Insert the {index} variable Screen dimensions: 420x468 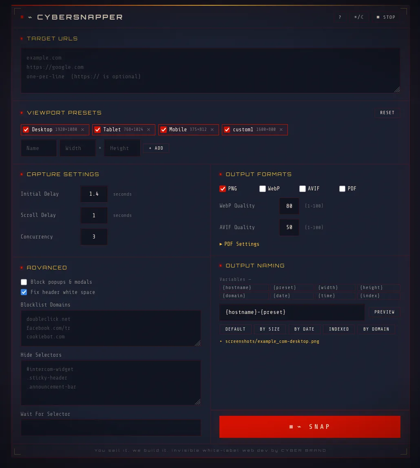point(378,296)
